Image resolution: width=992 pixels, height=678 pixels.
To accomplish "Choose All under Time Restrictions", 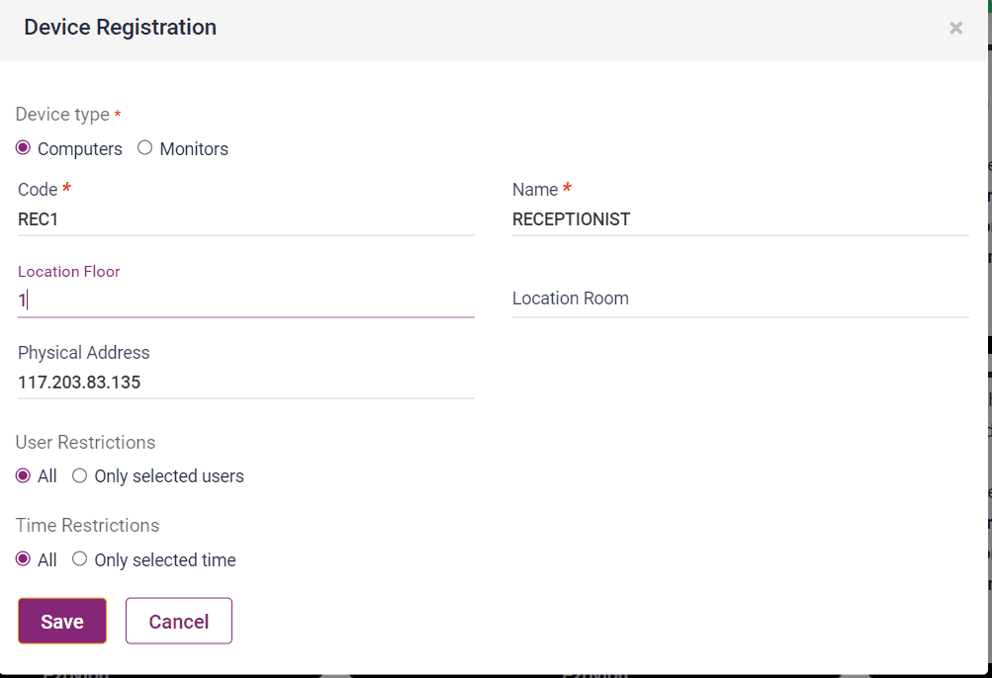I will [x=24, y=559].
